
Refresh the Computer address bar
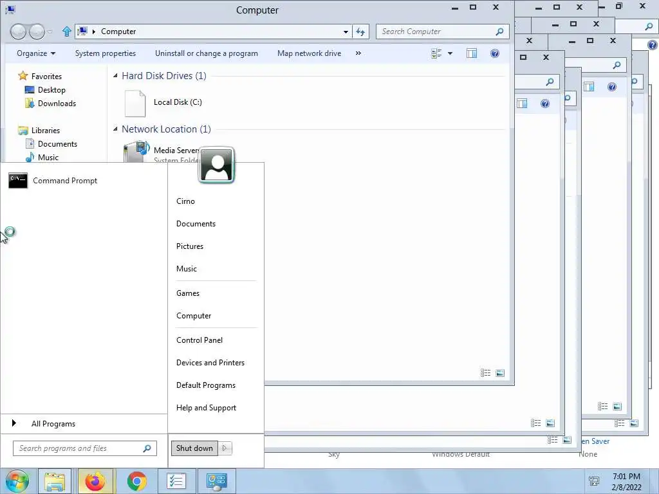pyautogui.click(x=360, y=32)
